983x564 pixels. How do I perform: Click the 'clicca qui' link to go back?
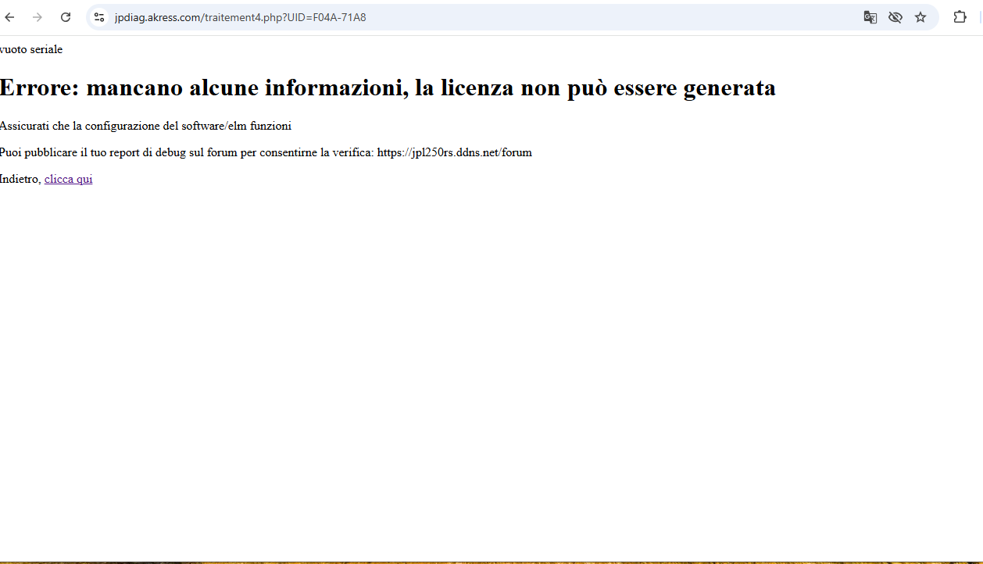pyautogui.click(x=68, y=179)
